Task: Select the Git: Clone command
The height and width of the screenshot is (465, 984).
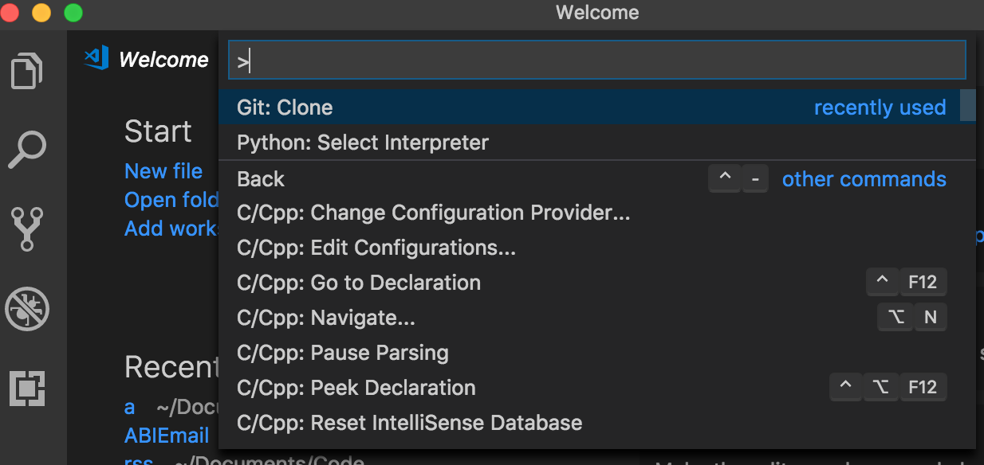Action: 285,107
